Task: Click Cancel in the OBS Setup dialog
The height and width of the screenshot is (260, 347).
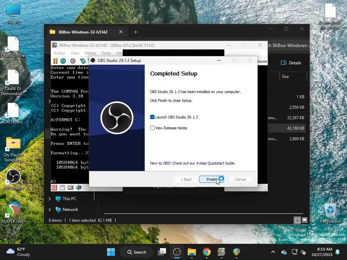Action: pyautogui.click(x=240, y=179)
